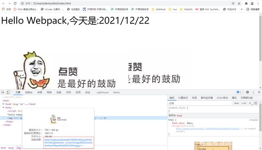
Task: Switch to the 属性 Properties tab
Action: tap(234, 98)
